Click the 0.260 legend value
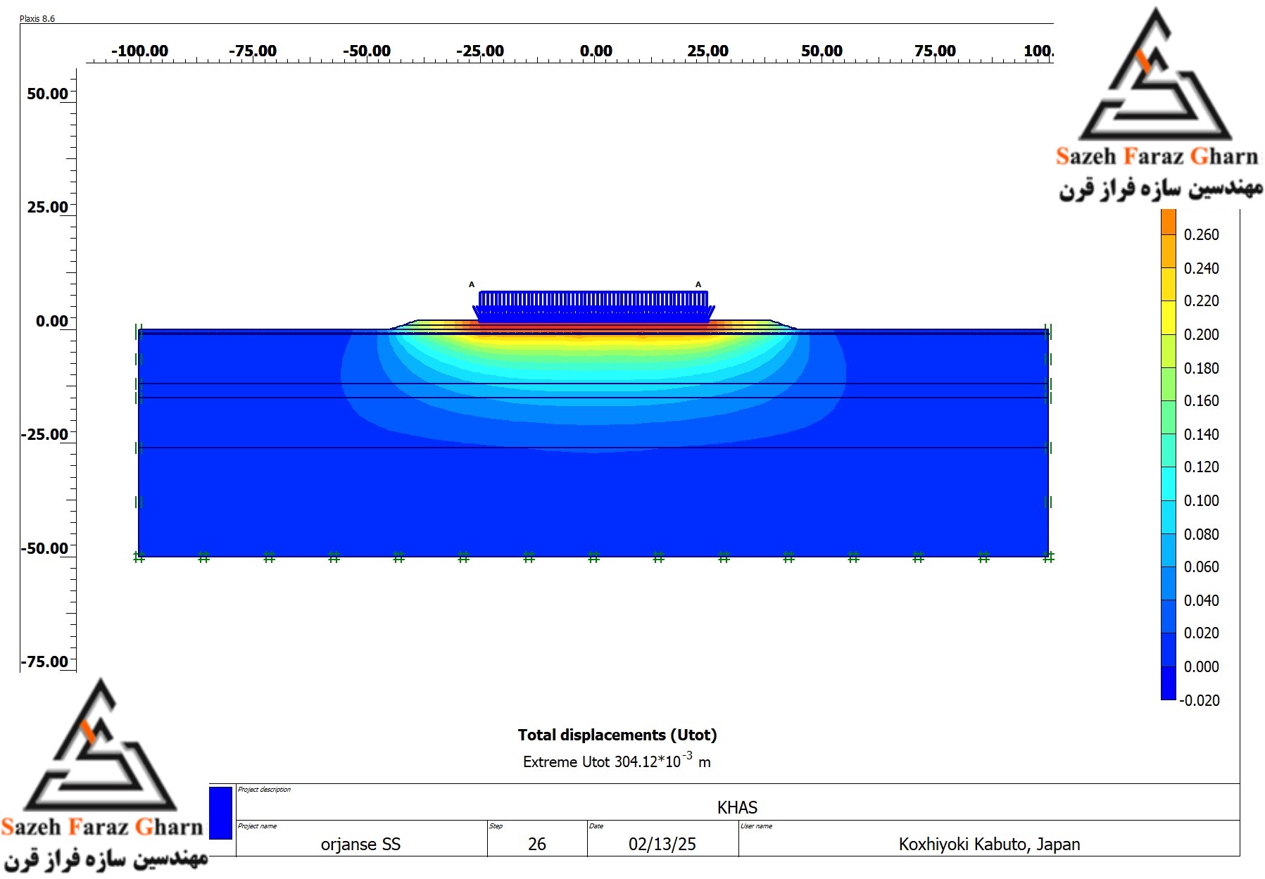1265x879 pixels. pos(1201,234)
